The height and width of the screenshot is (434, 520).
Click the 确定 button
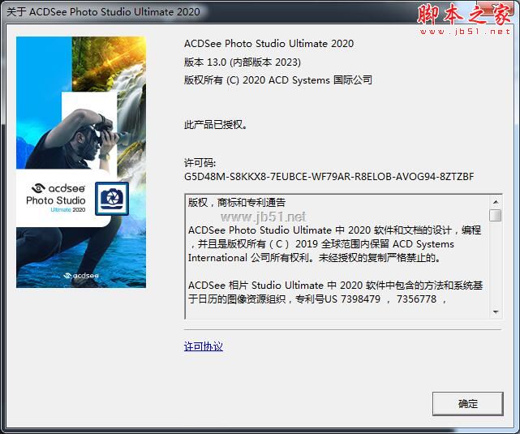click(x=467, y=403)
